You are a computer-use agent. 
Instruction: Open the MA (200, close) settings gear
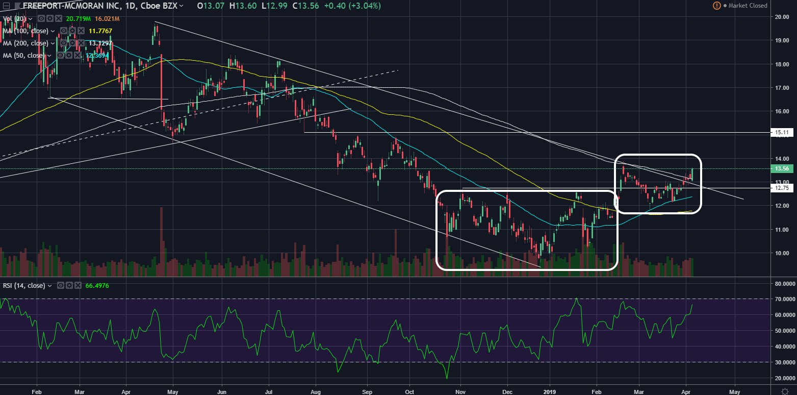(x=72, y=43)
